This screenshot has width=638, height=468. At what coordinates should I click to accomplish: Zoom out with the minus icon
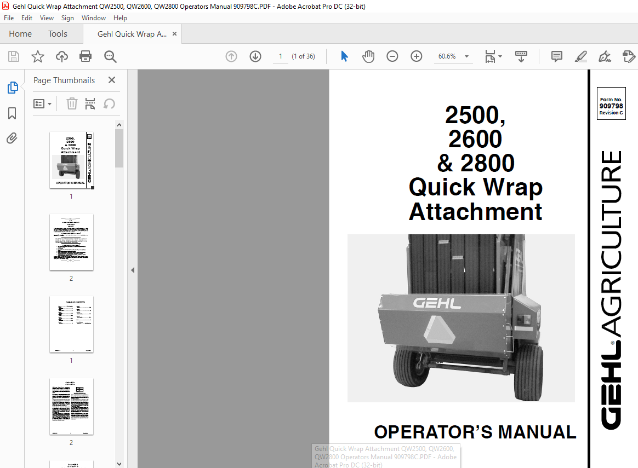[392, 56]
